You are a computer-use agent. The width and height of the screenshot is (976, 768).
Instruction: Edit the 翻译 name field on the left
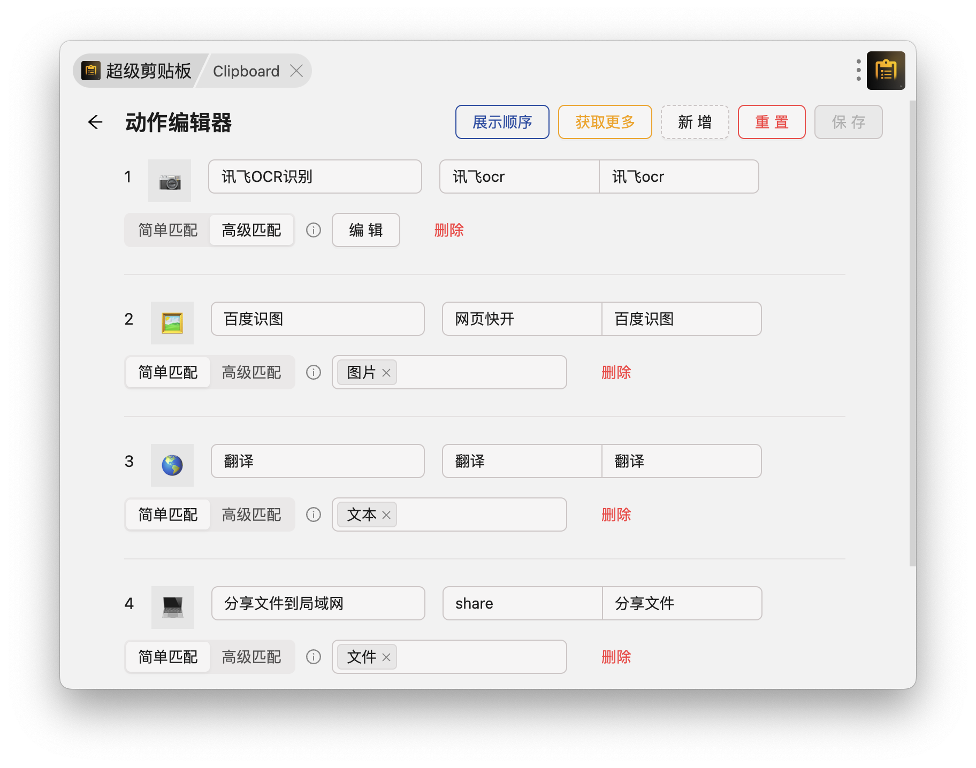[x=318, y=461]
